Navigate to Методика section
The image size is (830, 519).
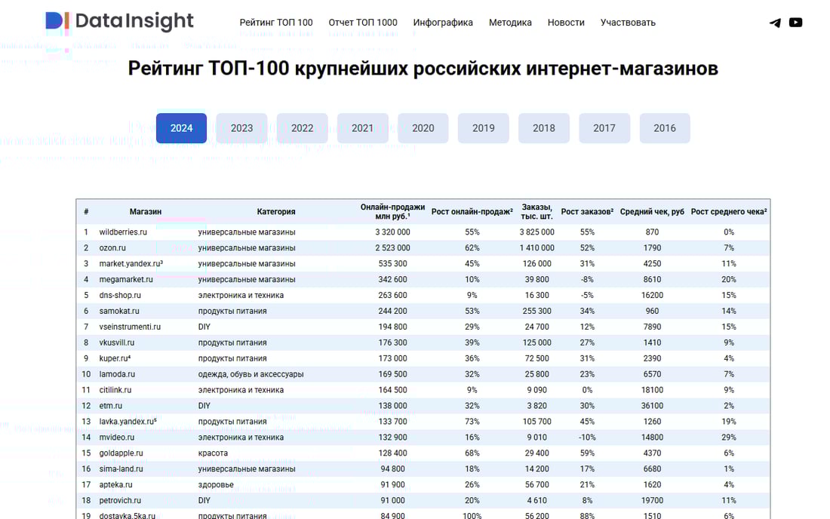(x=510, y=23)
